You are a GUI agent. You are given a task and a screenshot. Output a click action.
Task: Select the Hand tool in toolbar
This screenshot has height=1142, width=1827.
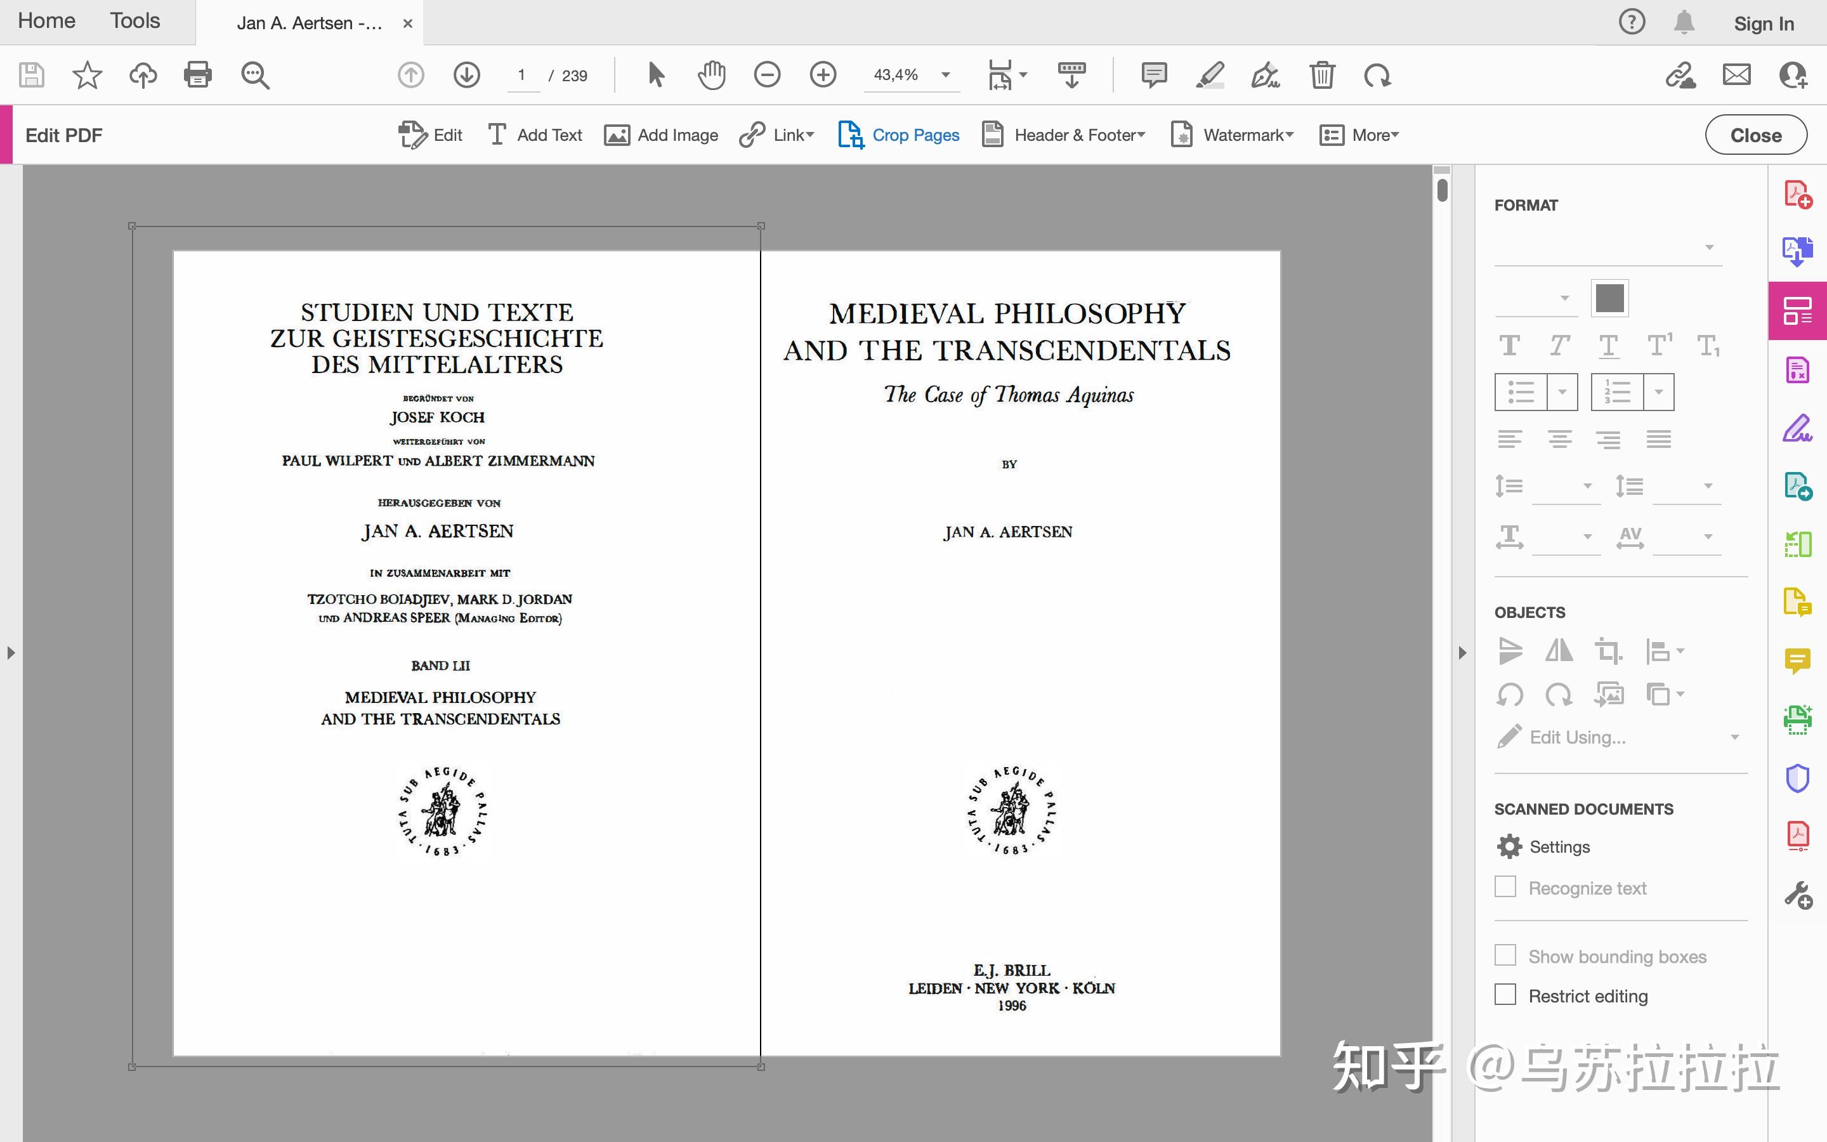pos(710,75)
